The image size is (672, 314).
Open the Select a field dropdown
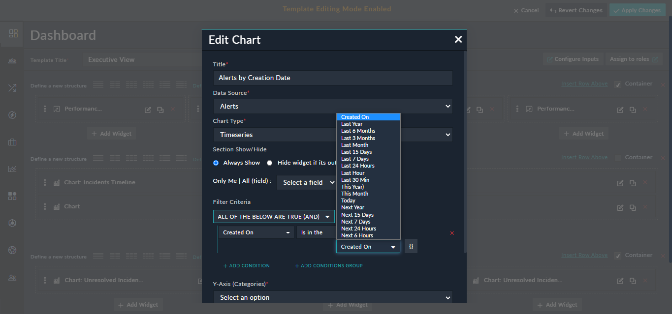[x=306, y=182]
